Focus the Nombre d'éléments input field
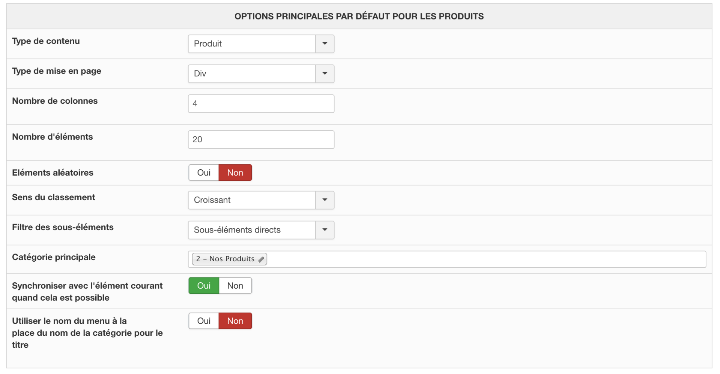The image size is (720, 374). point(261,140)
